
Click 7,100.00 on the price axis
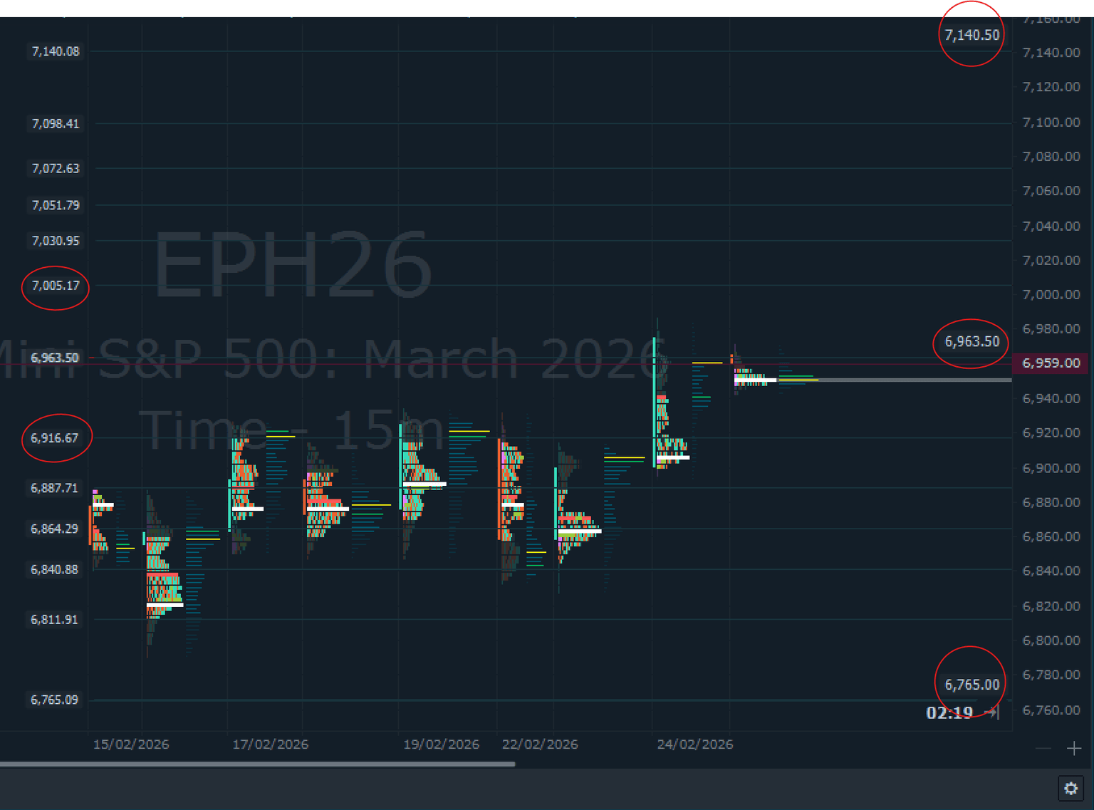point(1051,123)
